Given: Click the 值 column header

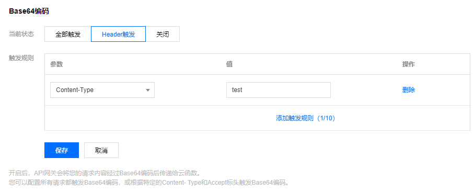Looking at the screenshot, I should click(x=229, y=64).
